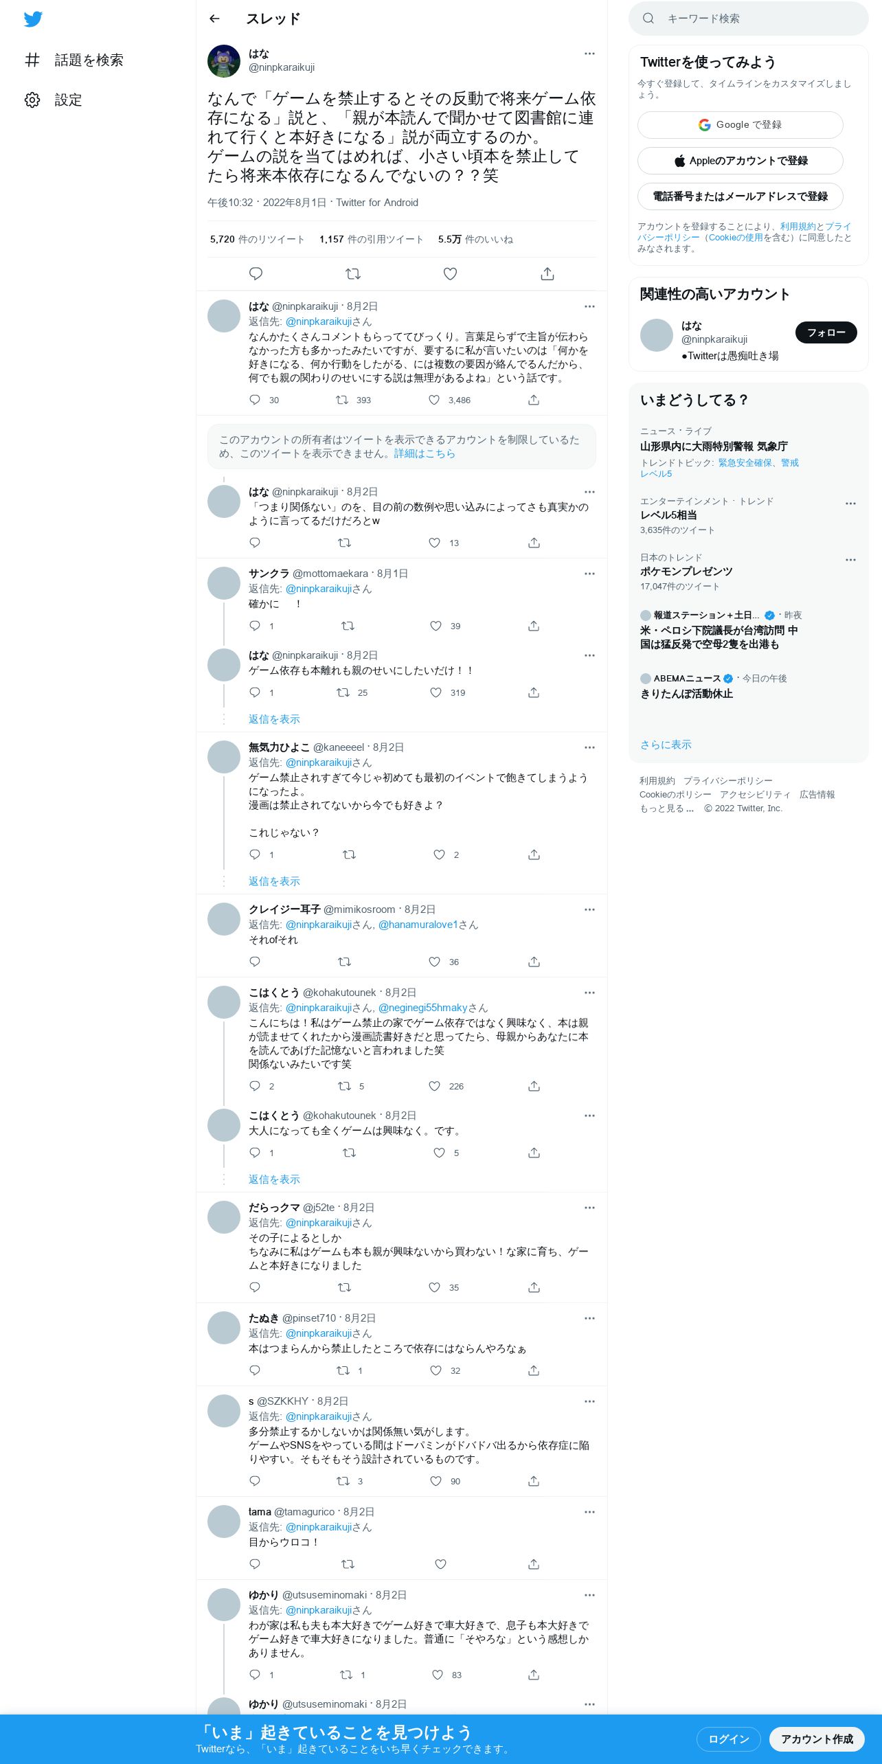This screenshot has height=1764, width=882.
Task: Click the Twitter bird logo
Action: [x=33, y=19]
